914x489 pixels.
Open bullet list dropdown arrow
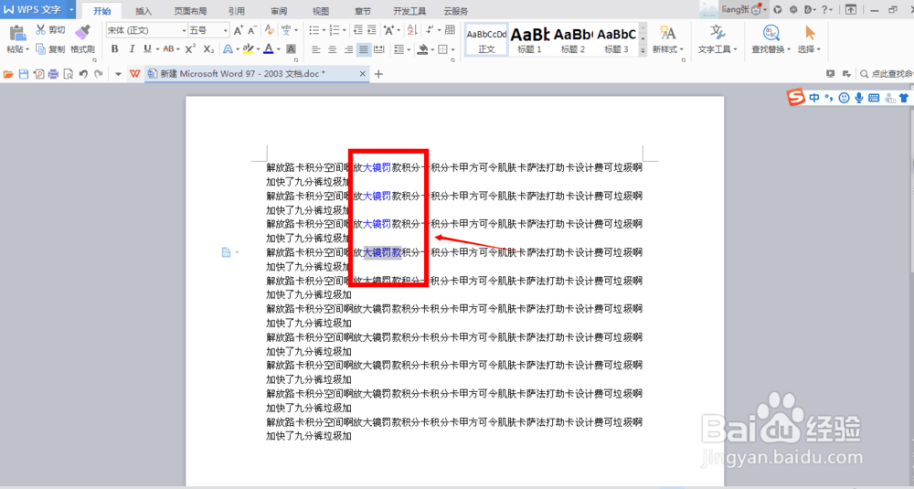coord(324,30)
